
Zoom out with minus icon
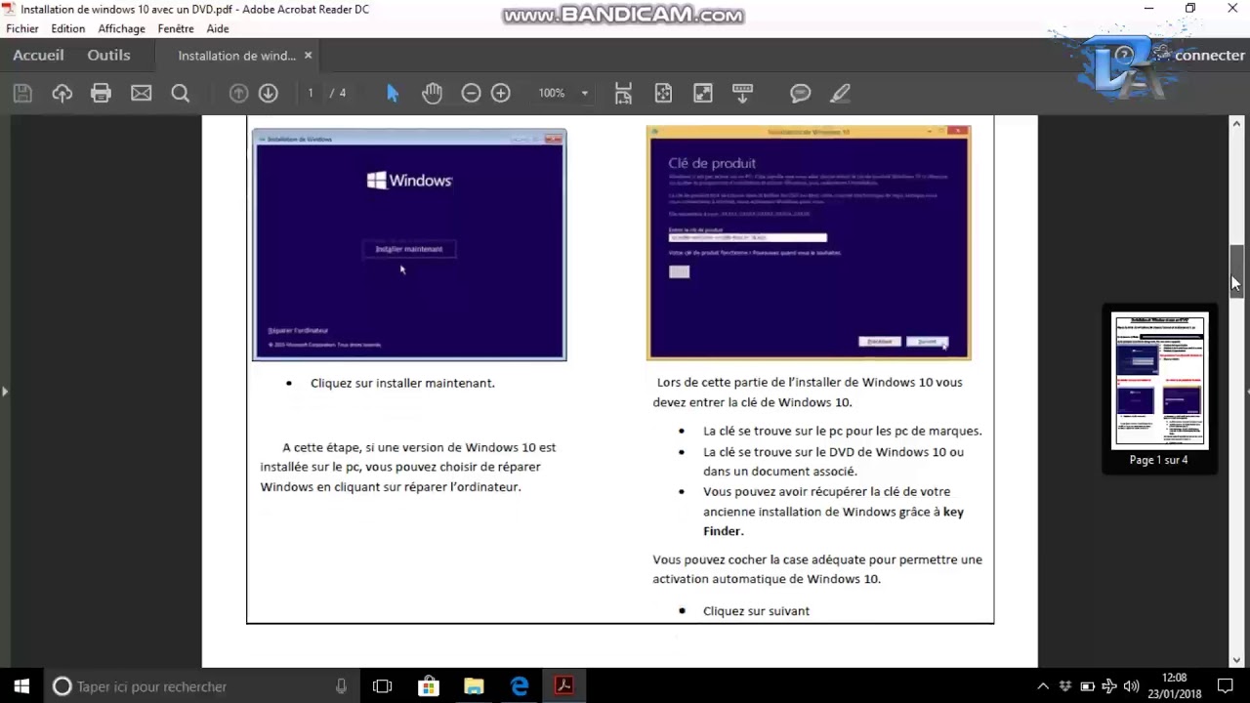(471, 93)
